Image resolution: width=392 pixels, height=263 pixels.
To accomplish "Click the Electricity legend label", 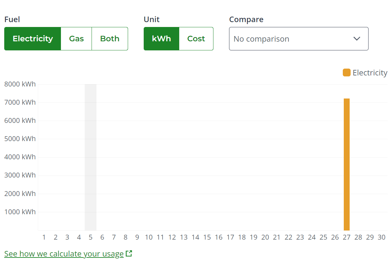I will 370,72.
